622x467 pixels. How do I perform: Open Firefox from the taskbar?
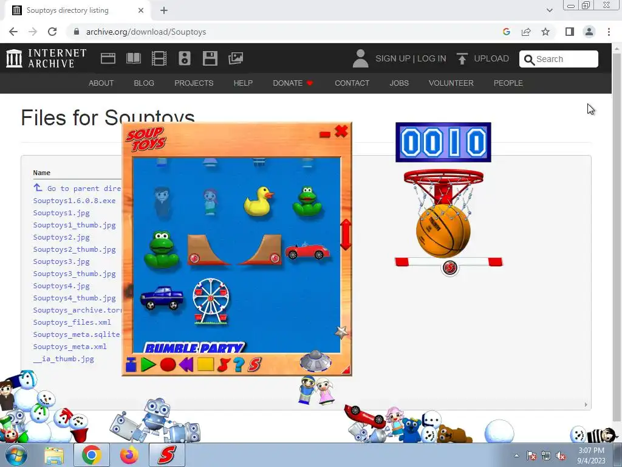pos(129,455)
